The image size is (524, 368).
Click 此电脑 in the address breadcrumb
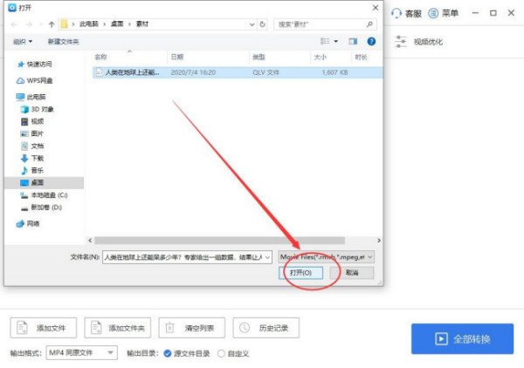click(x=89, y=24)
